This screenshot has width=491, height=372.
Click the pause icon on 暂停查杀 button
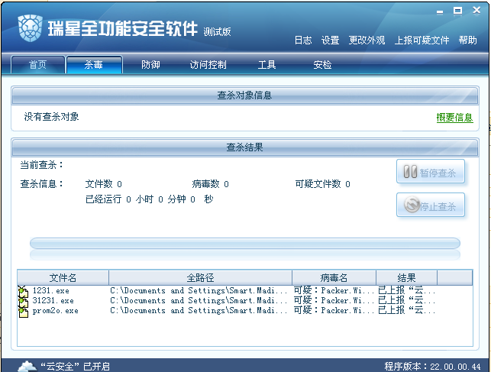pyautogui.click(x=410, y=172)
